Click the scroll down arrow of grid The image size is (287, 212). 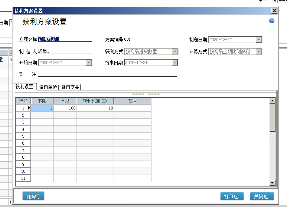(273, 182)
